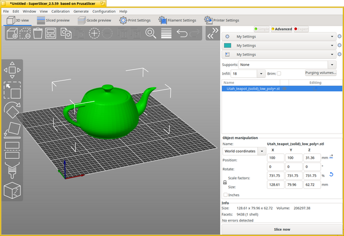Open the Help menu

[x=123, y=11]
